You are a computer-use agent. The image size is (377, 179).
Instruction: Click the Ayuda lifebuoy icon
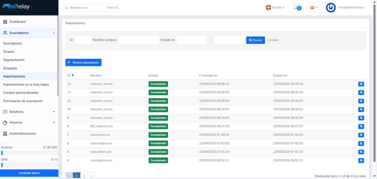click(268, 7)
